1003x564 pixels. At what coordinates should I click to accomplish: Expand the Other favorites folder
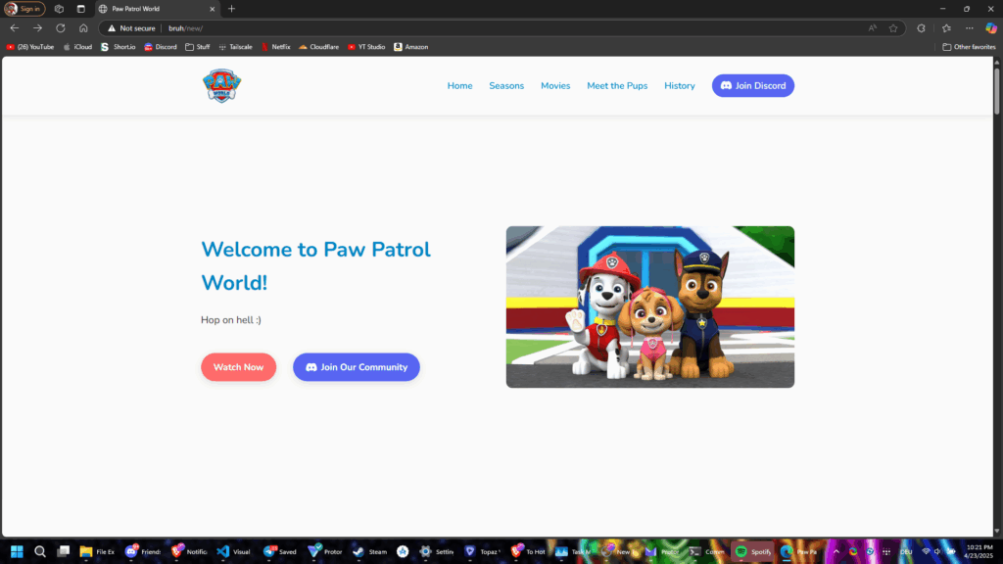tap(969, 47)
